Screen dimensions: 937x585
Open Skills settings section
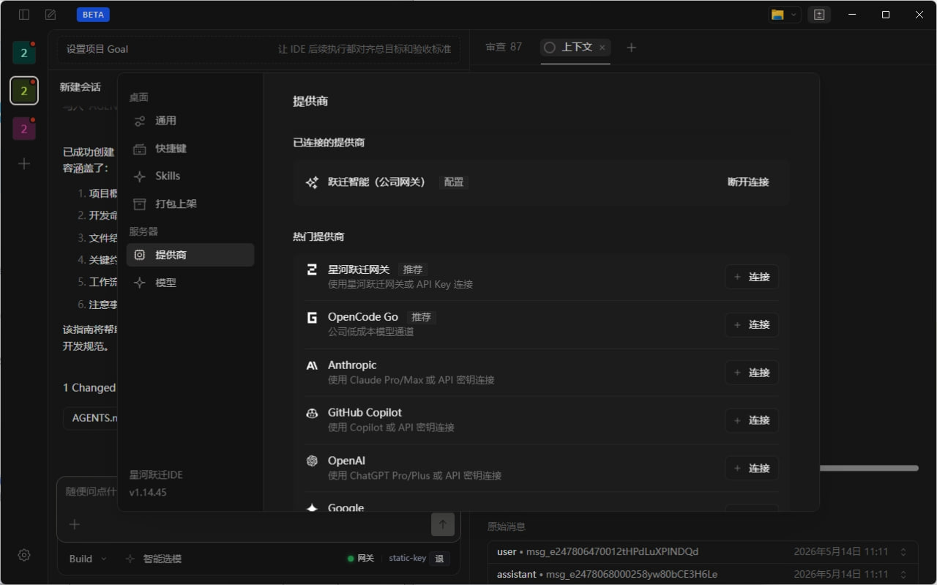click(x=190, y=176)
